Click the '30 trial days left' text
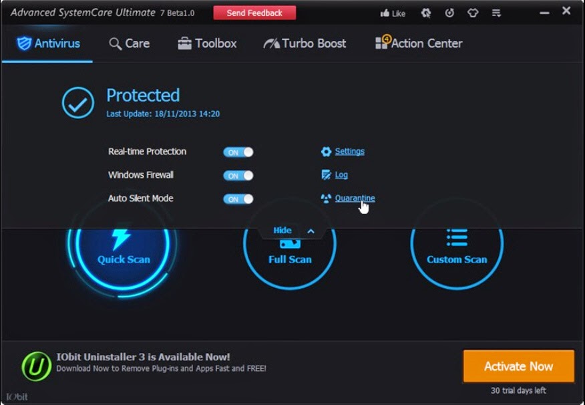585x405 pixels. click(518, 390)
